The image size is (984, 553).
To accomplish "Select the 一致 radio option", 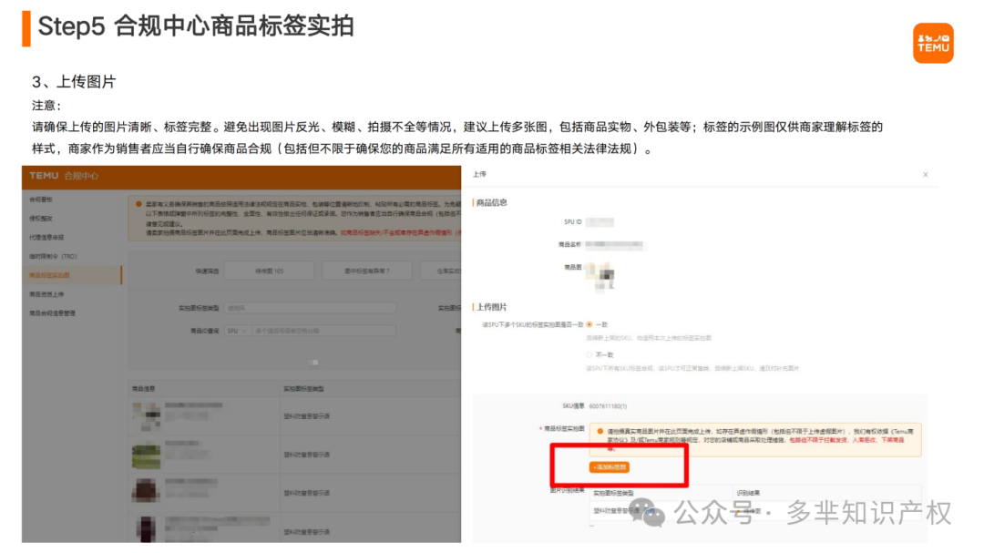I will click(589, 324).
